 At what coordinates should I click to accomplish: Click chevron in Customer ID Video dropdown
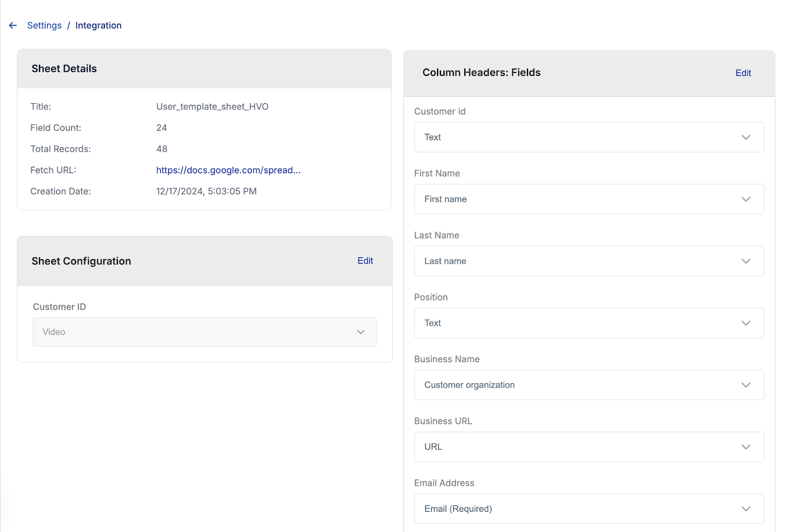360,332
